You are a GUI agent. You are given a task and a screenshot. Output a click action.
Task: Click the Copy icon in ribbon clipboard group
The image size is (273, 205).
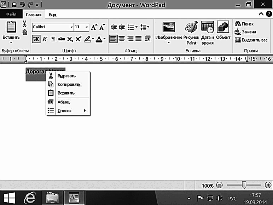pos(24,32)
